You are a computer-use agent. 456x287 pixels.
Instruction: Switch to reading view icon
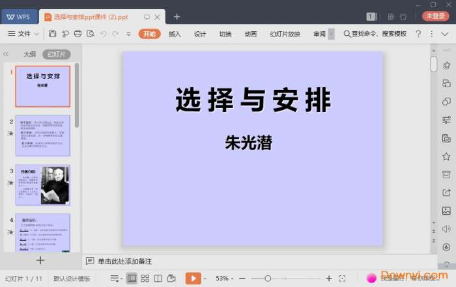pyautogui.click(x=158, y=279)
